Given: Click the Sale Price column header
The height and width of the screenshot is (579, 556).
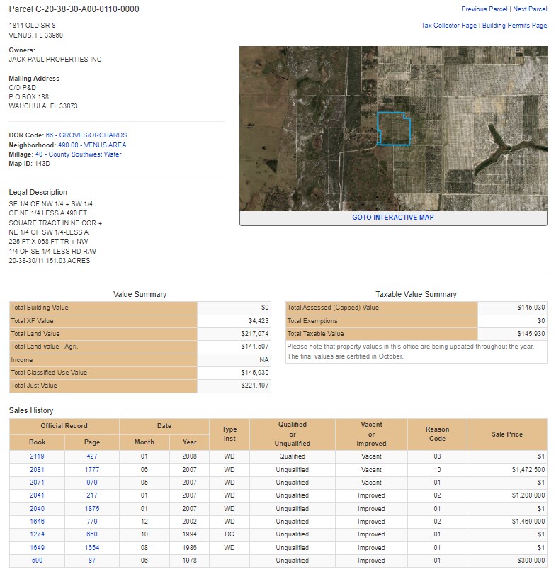Looking at the screenshot, I should (x=507, y=434).
